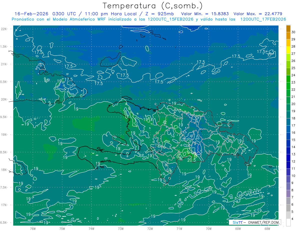
Task: Click the '1200UTC_17FEB2026' valid-until time
Action: [263, 19]
